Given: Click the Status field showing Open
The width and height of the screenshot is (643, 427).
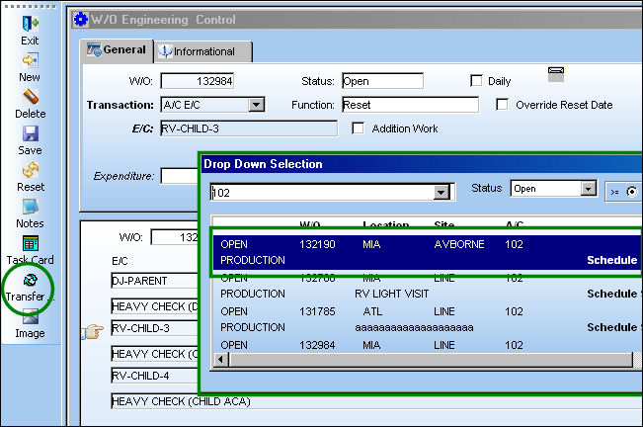Looking at the screenshot, I should [x=382, y=81].
